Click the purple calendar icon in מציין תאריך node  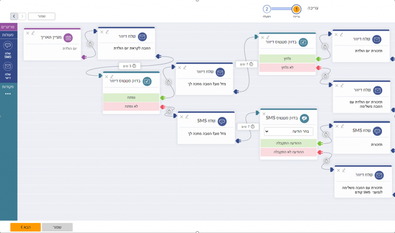tap(68, 38)
